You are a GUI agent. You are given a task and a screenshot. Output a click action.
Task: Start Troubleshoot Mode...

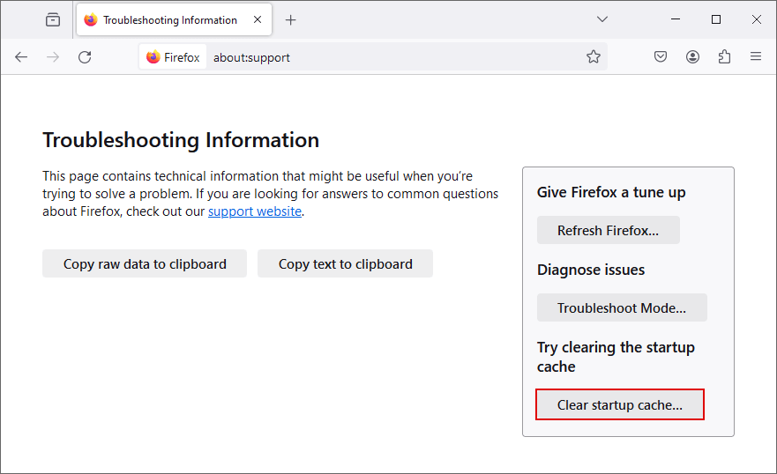[x=622, y=307]
